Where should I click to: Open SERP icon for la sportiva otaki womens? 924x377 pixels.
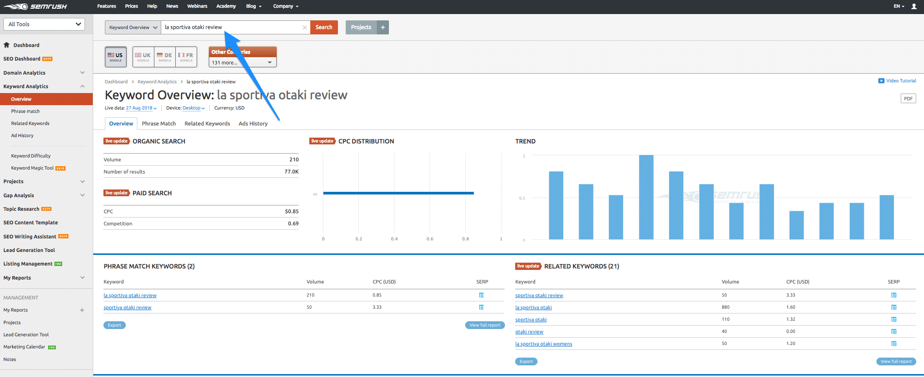coord(894,344)
